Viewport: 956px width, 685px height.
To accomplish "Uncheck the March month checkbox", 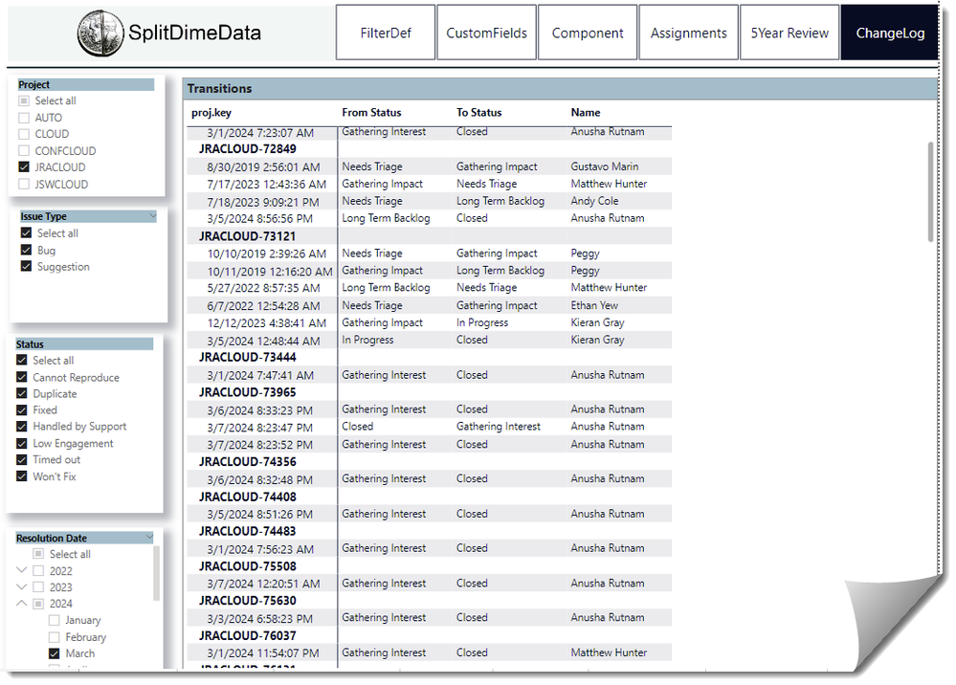I will tap(55, 653).
